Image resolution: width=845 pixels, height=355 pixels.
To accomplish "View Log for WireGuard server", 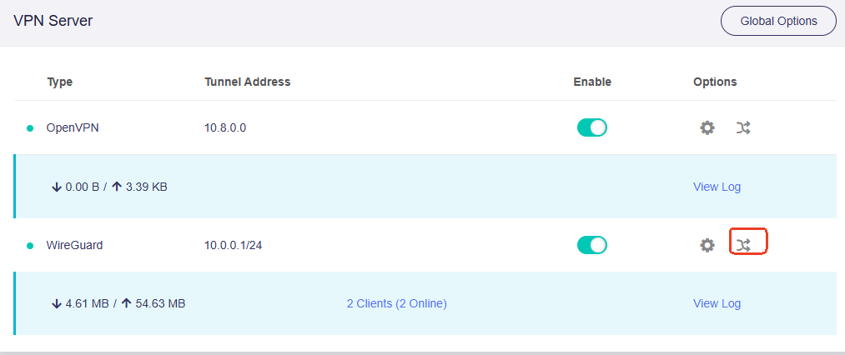I will click(717, 304).
